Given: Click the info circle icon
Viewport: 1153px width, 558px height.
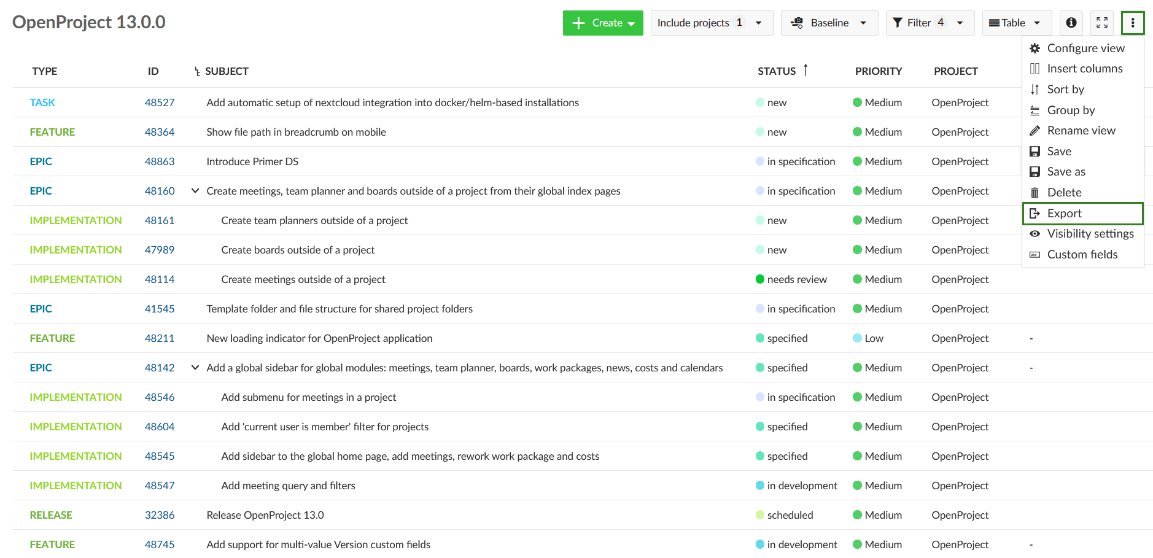Looking at the screenshot, I should (x=1071, y=23).
